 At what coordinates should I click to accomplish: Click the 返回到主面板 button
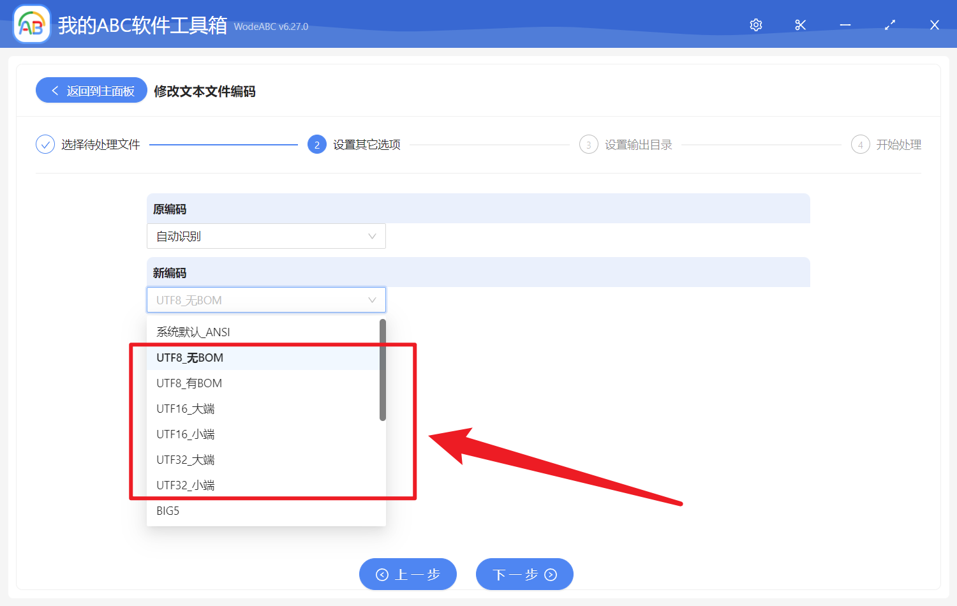pyautogui.click(x=91, y=90)
